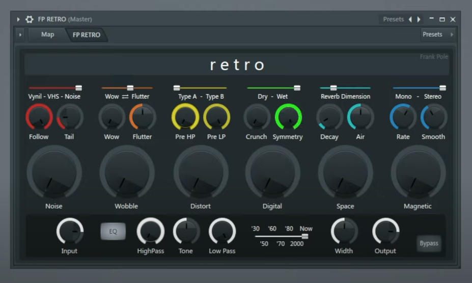The image size is (472, 283).
Task: Click the Vynil - VHS - Noise slider handle
Action: [78, 88]
